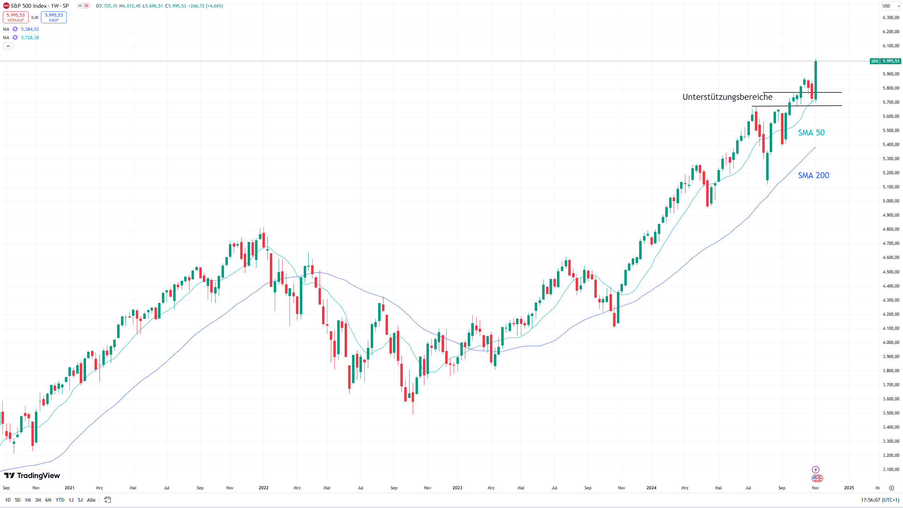Select the 6M time range
The image size is (903, 508).
click(48, 500)
